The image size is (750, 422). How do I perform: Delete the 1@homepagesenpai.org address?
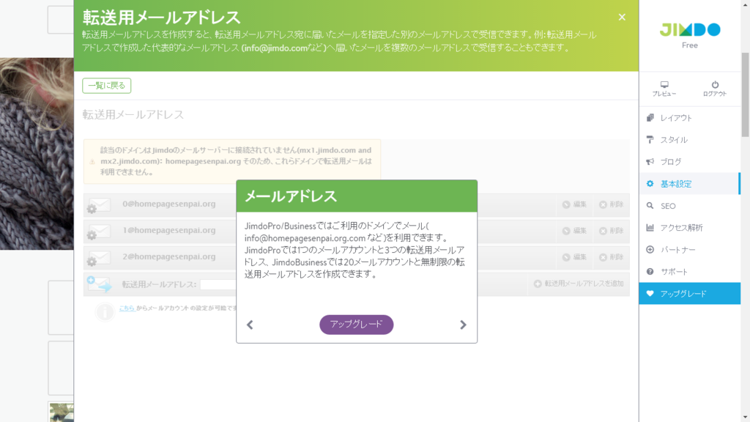point(612,231)
